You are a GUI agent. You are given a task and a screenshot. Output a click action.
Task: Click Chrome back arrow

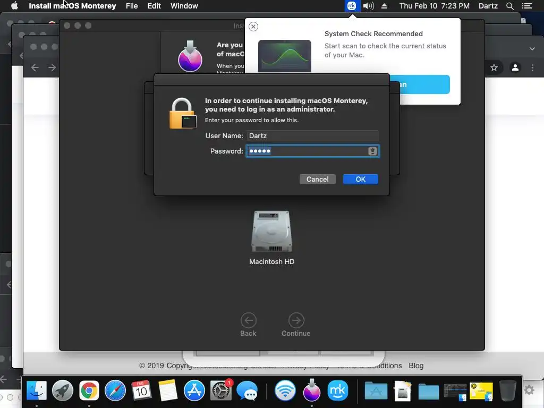click(x=35, y=67)
